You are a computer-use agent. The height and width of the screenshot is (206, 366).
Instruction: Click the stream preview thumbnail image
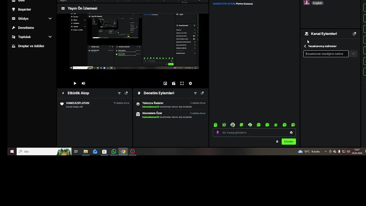tap(134, 41)
